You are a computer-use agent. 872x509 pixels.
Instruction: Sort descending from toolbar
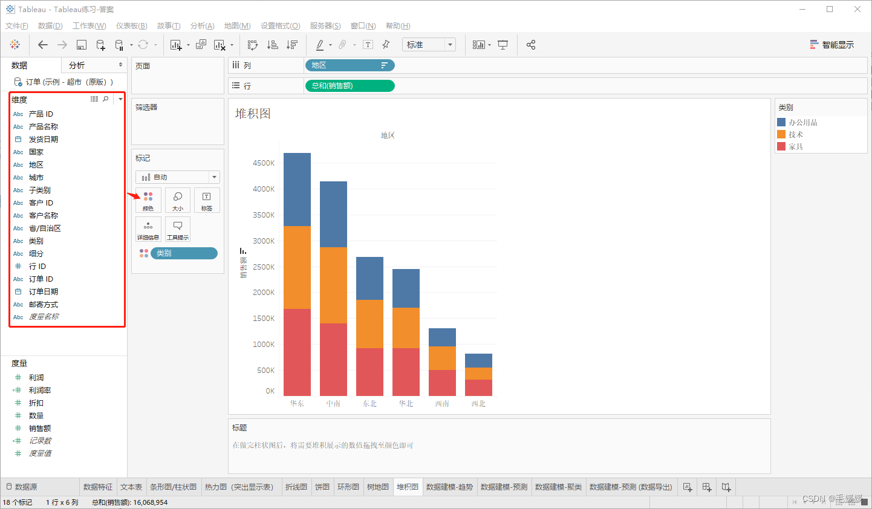[x=292, y=45]
